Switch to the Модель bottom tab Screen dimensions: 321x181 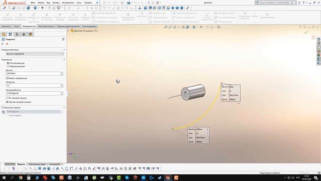pyautogui.click(x=21, y=164)
